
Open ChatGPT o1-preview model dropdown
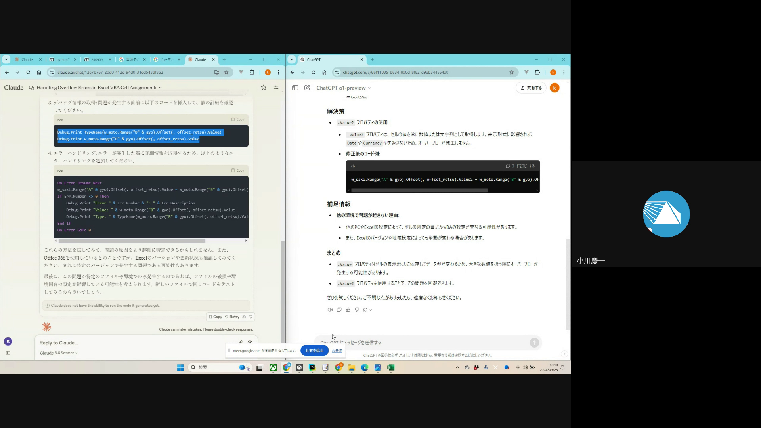pos(344,88)
